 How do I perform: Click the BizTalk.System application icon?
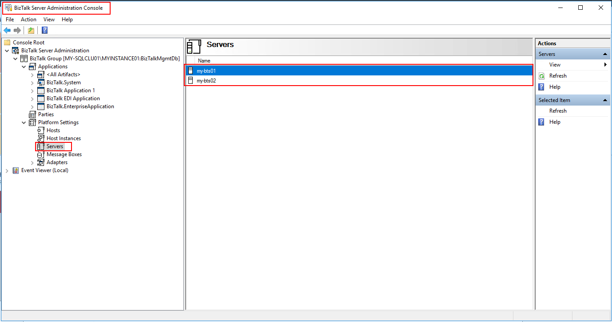point(41,82)
